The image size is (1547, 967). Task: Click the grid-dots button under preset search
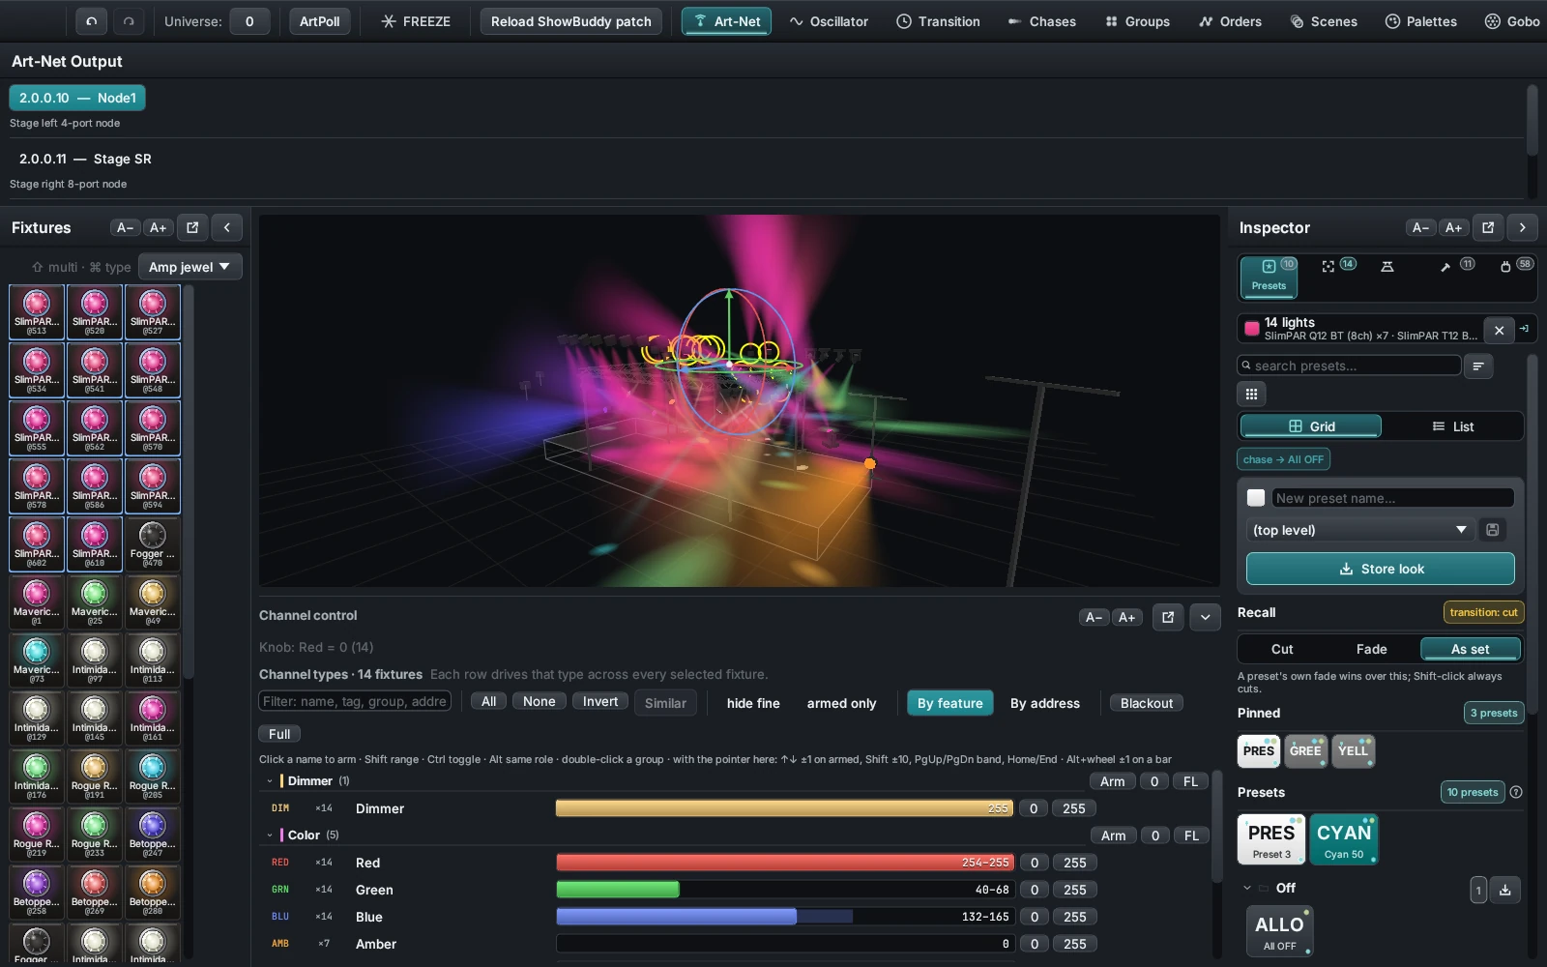click(x=1251, y=394)
